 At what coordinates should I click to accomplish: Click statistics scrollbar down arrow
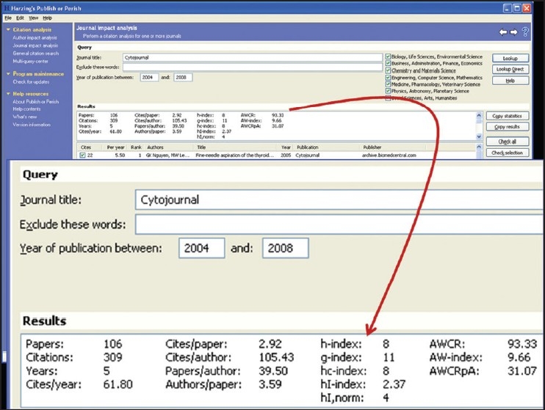[x=479, y=136]
